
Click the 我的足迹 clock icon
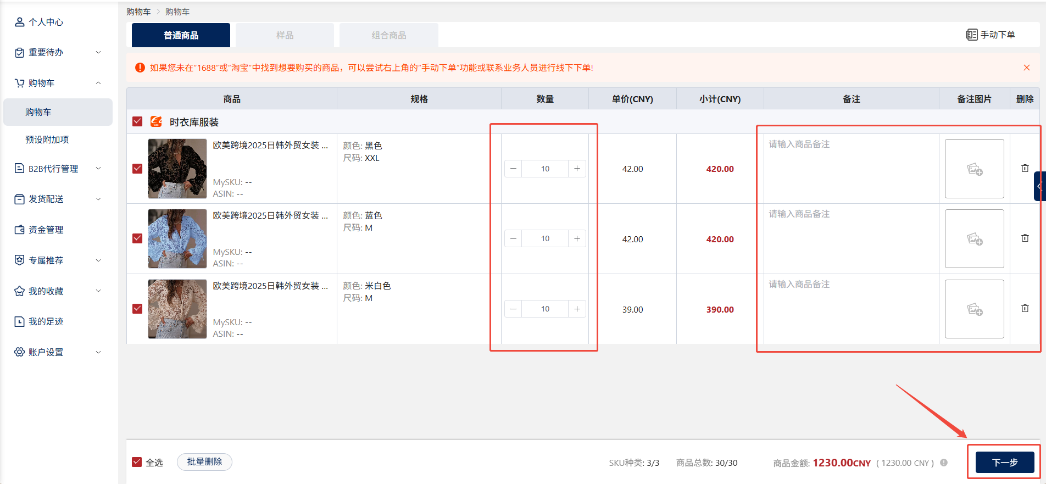19,321
